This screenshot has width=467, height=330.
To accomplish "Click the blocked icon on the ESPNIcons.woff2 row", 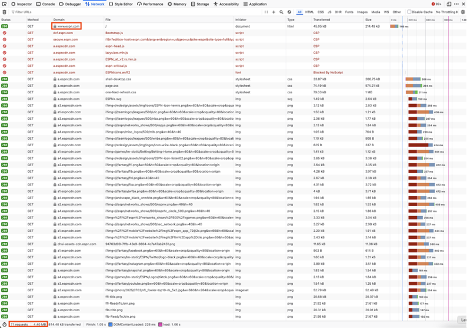I will pos(5,73).
